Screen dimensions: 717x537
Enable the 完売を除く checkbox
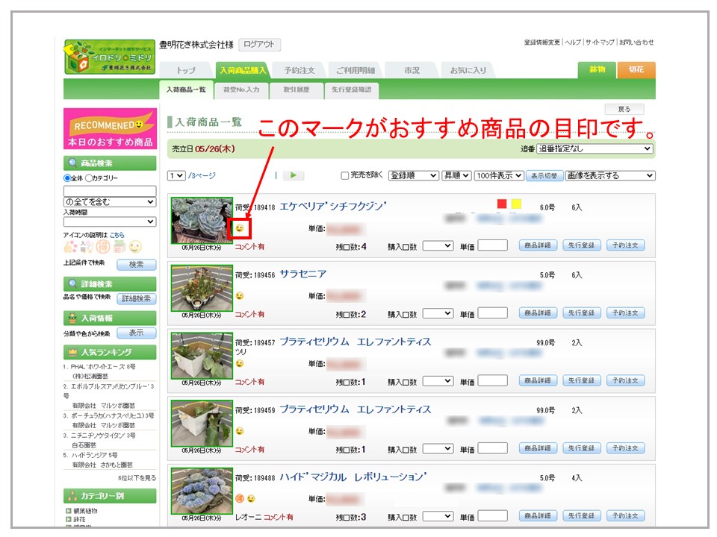(344, 176)
